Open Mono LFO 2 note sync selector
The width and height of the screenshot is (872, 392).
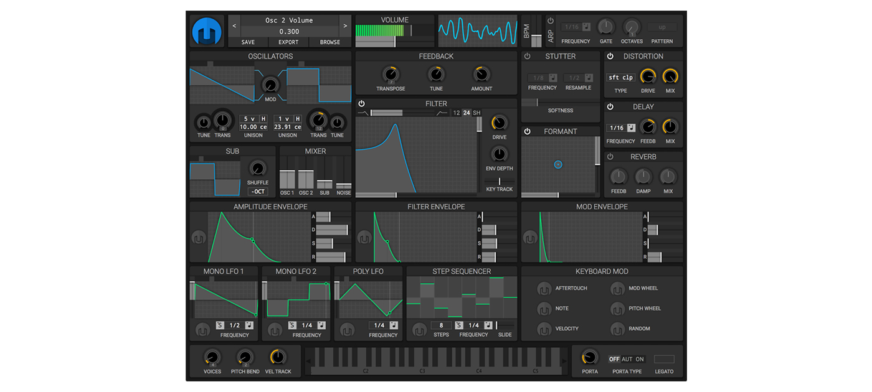pyautogui.click(x=321, y=325)
